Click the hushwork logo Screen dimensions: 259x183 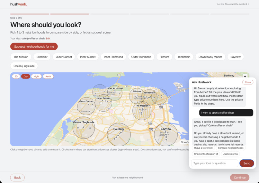coord(19,4)
